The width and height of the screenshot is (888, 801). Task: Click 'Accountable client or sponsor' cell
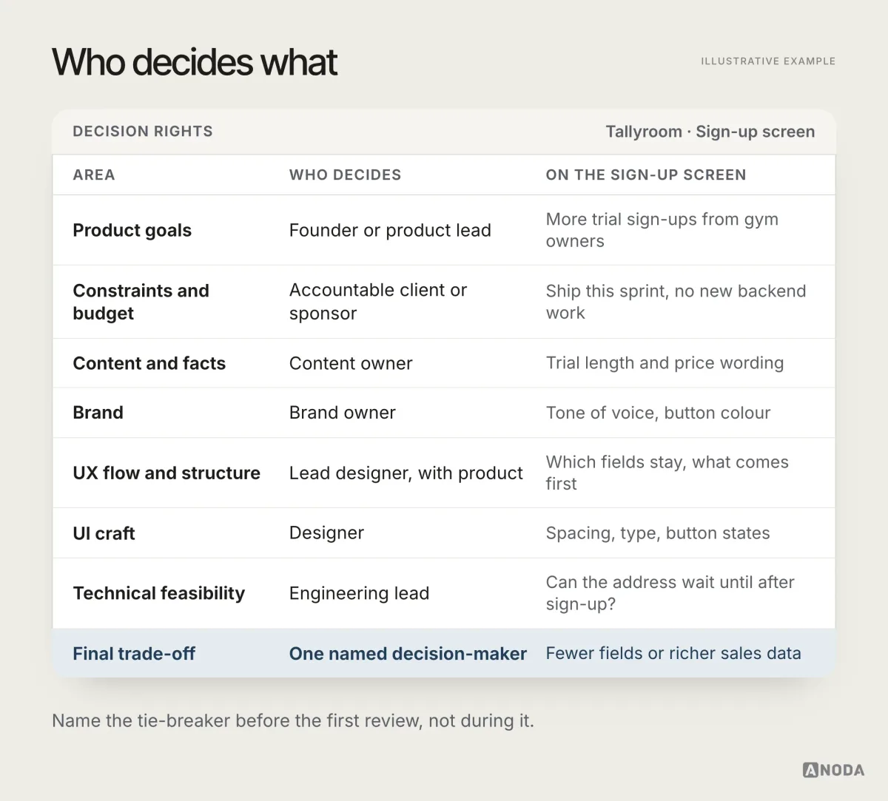click(x=377, y=302)
